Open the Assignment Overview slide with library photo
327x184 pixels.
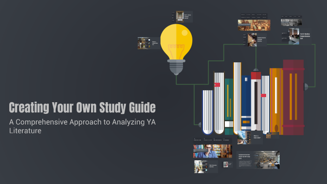(258, 160)
